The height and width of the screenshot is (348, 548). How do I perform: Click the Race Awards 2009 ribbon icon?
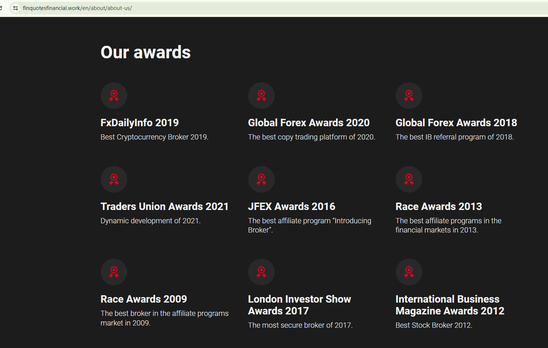pyautogui.click(x=114, y=272)
